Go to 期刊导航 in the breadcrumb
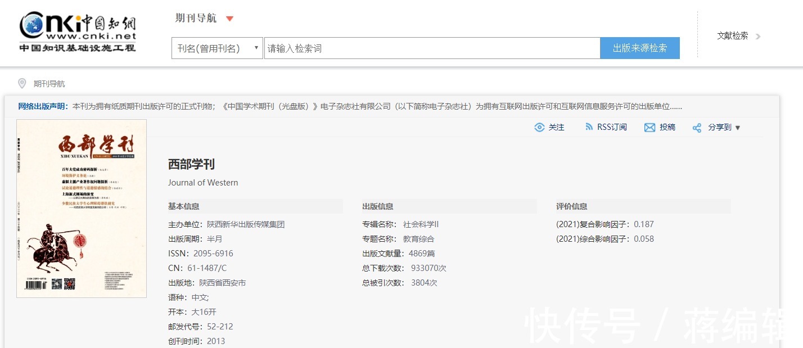Viewport: 803px width, 348px height. (x=49, y=84)
